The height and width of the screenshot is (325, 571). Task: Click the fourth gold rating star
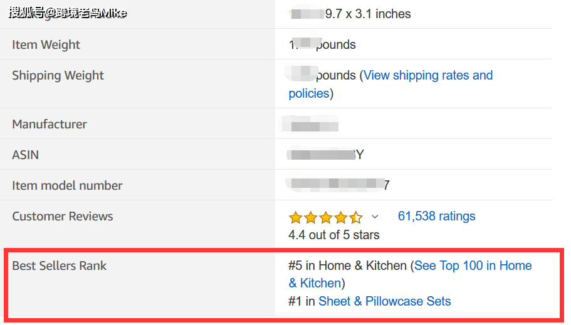[x=340, y=218]
